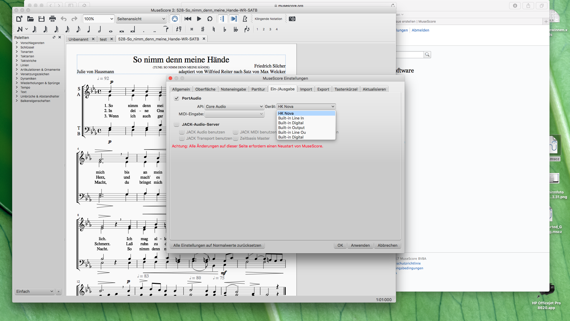Open the MIDI-Eingabe dropdown

(234, 114)
